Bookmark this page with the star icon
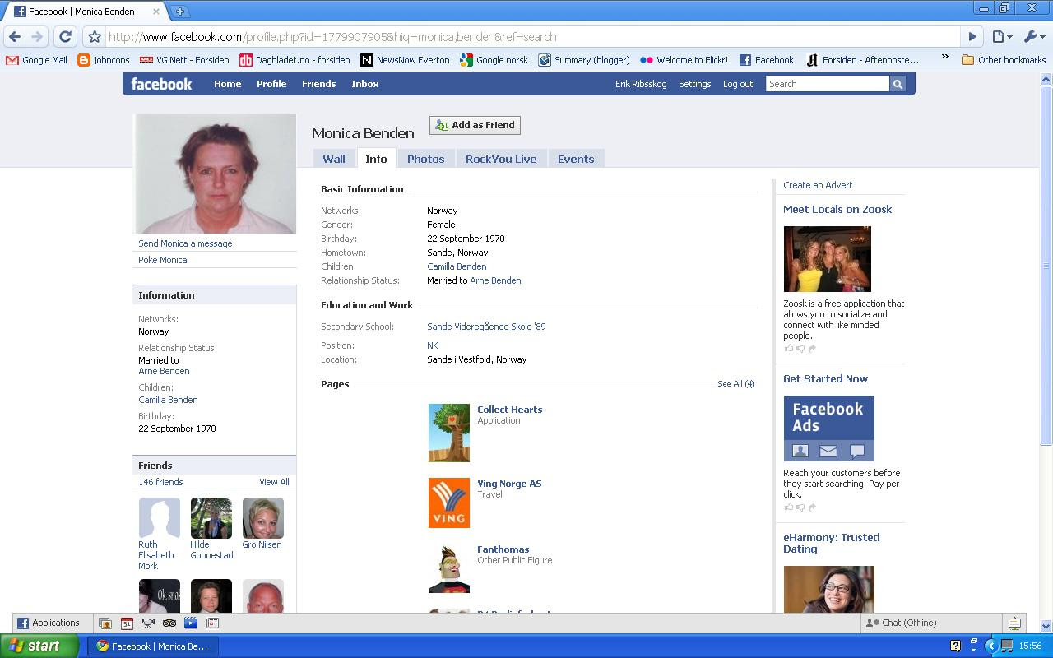Screen dimensions: 1053x658 (95, 37)
